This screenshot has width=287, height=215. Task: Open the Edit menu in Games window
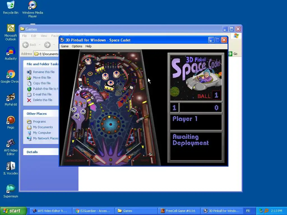[x=34, y=36]
